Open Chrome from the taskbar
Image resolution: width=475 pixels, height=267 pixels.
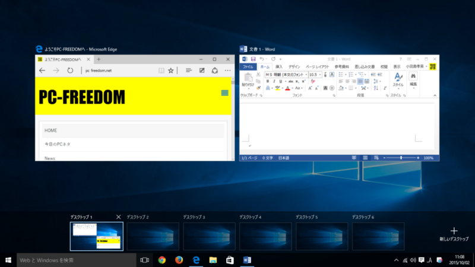point(161,260)
